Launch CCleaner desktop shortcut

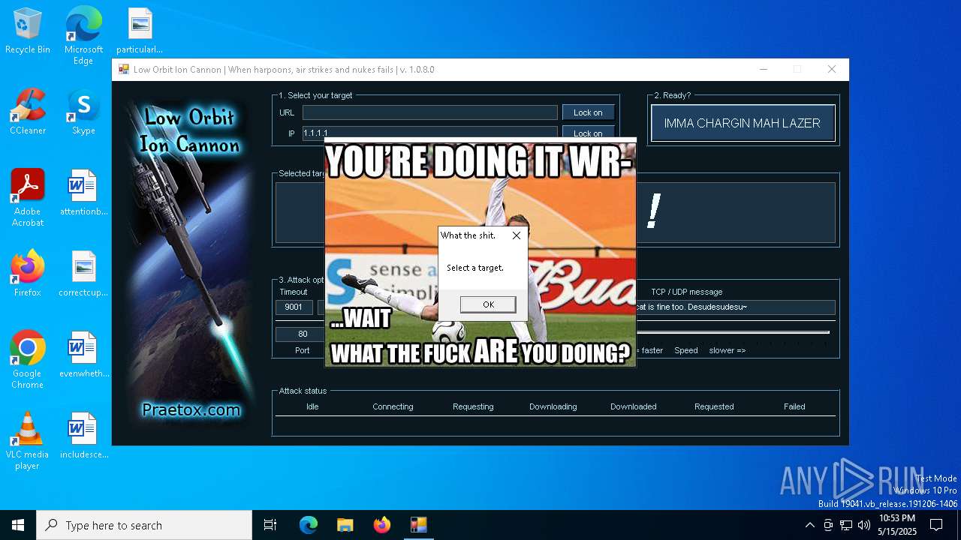click(x=28, y=112)
